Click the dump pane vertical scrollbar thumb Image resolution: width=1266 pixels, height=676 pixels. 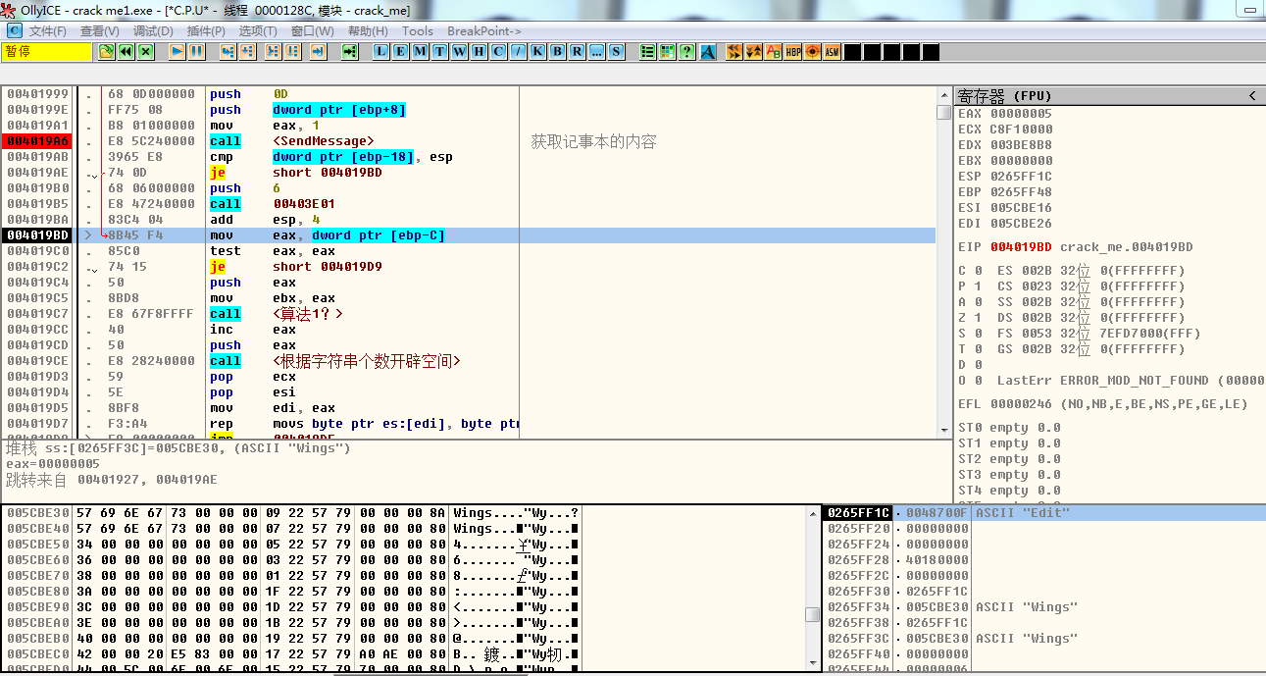(x=812, y=614)
